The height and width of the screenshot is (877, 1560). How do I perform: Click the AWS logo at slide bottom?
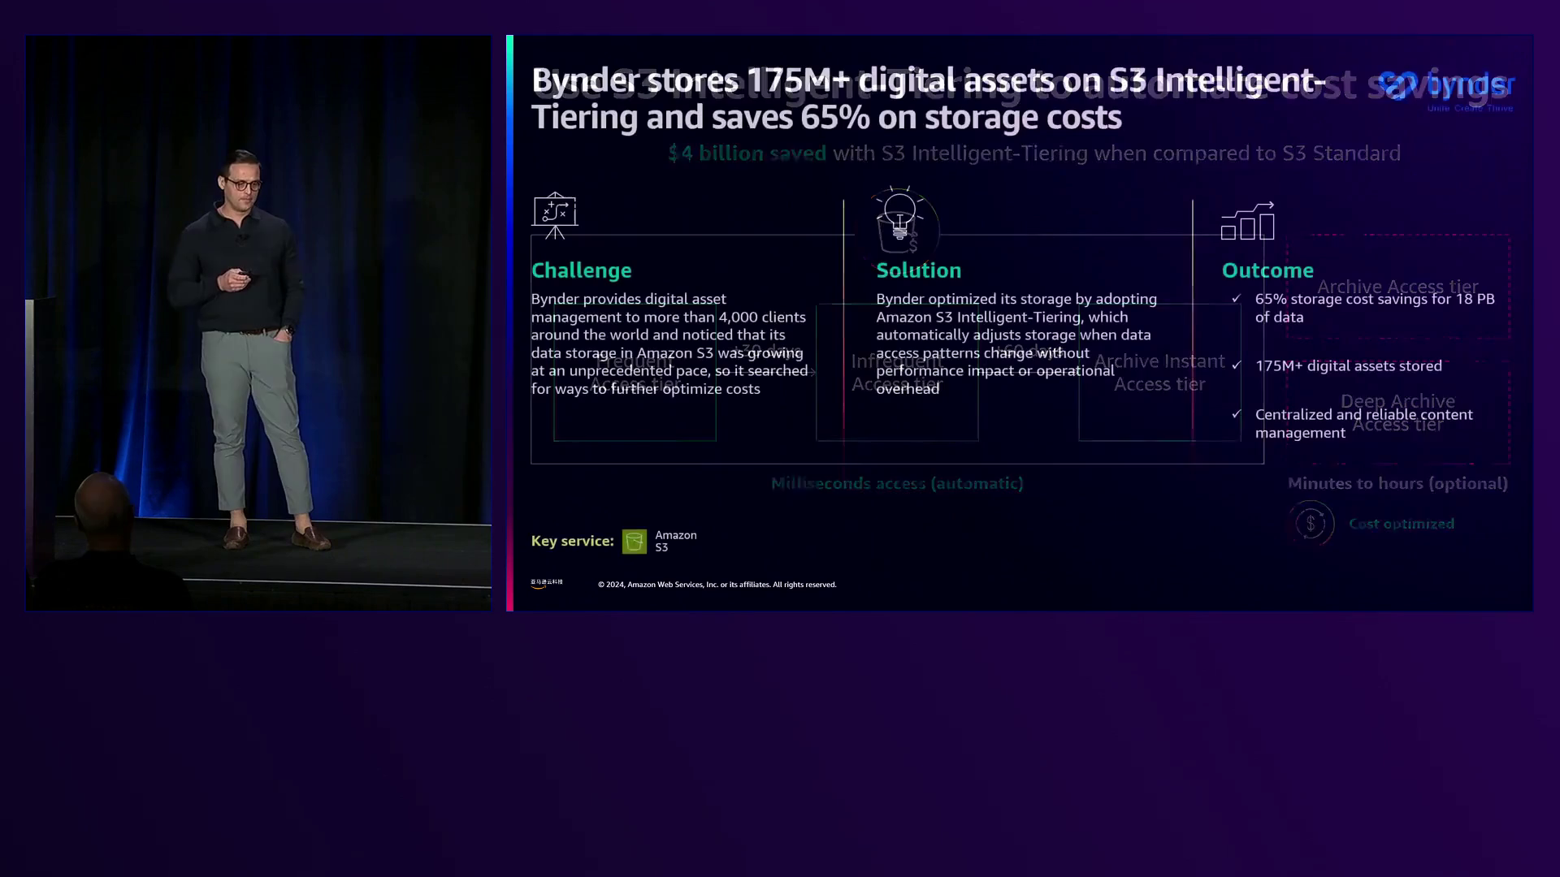click(x=546, y=583)
